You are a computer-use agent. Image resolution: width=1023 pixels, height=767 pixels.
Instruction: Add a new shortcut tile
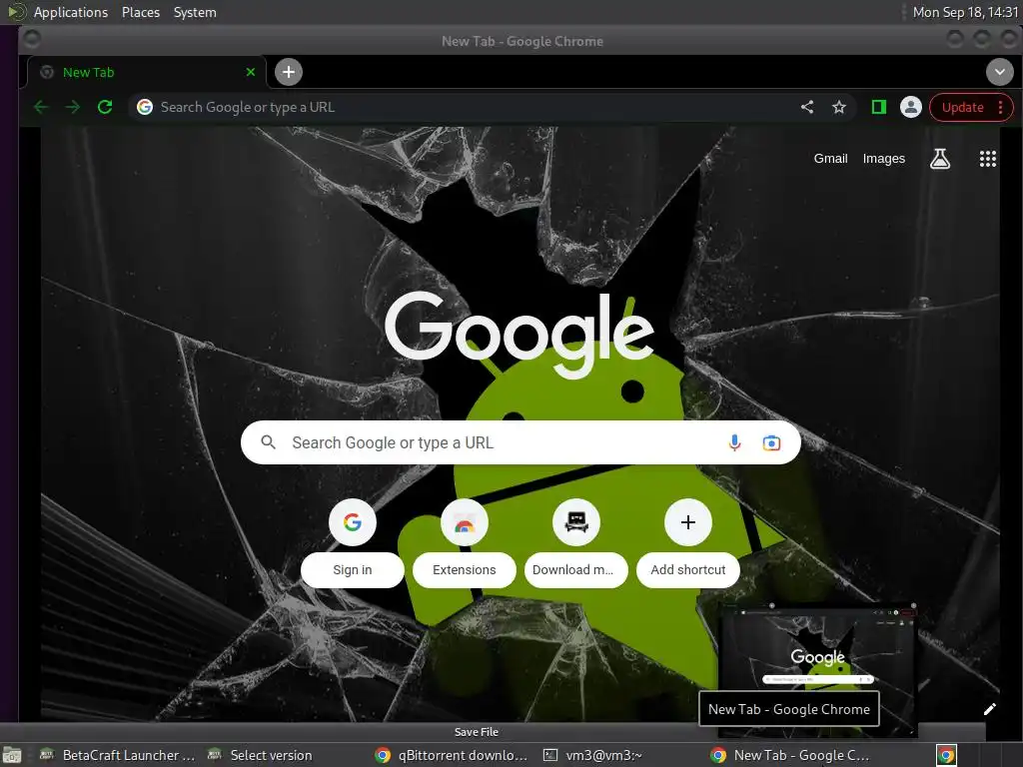coord(687,542)
